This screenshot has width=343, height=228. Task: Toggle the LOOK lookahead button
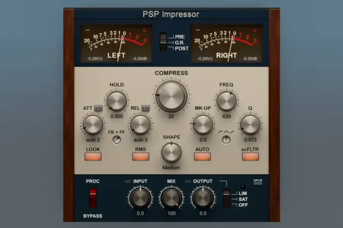93,157
